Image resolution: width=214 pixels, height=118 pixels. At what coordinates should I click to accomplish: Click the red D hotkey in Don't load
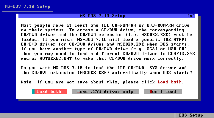coord(151,92)
